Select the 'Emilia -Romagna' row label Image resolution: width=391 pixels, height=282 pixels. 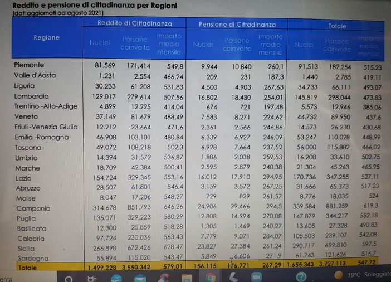[x=42, y=137]
